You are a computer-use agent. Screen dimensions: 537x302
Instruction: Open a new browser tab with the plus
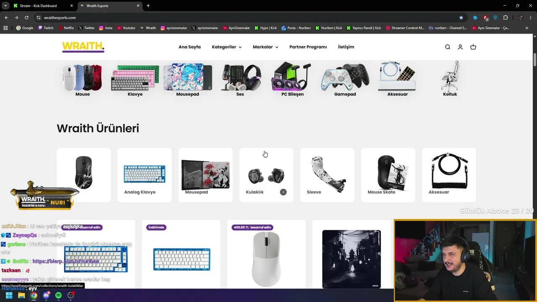(x=148, y=6)
